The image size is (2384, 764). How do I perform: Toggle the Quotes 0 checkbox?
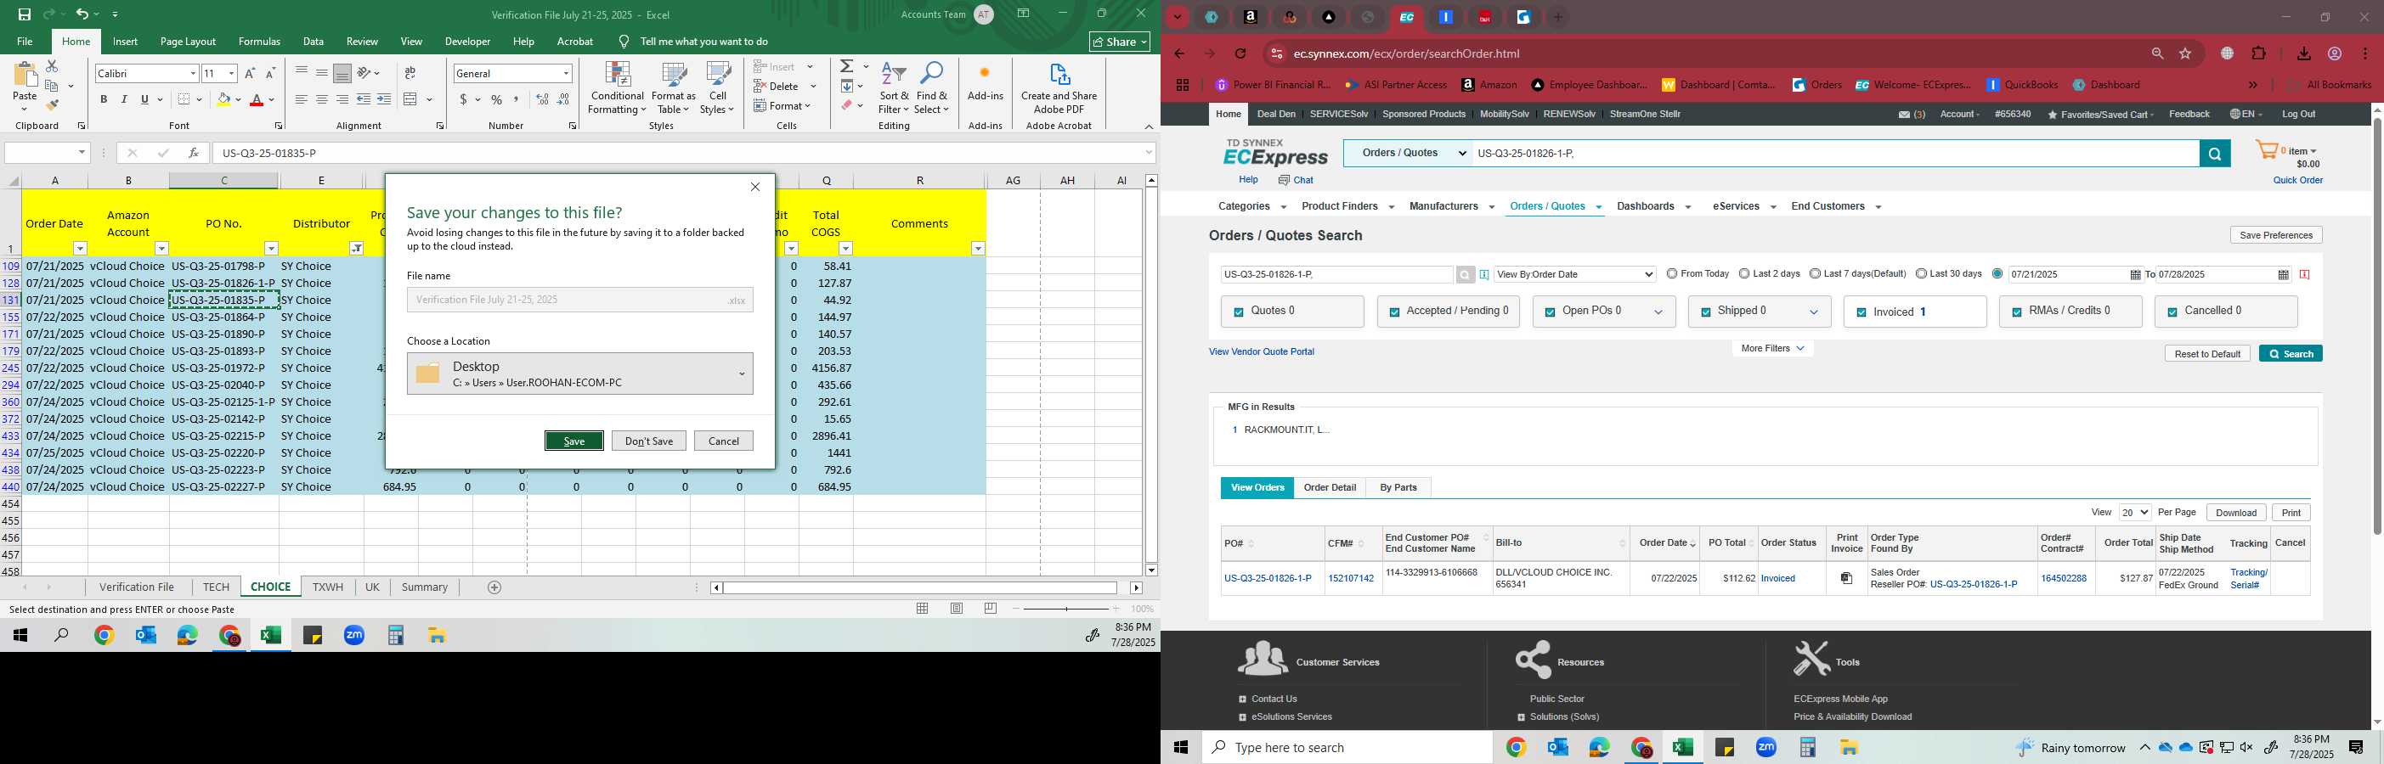[1238, 312]
